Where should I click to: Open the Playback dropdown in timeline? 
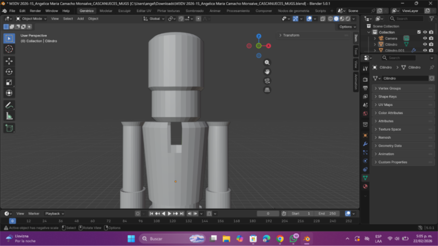[54, 214]
